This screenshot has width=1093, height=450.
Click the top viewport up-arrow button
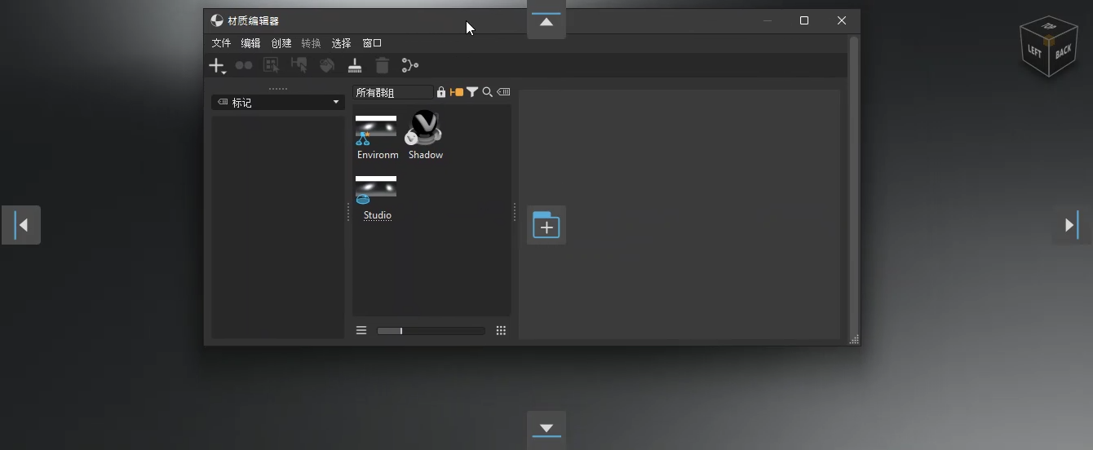pyautogui.click(x=546, y=20)
